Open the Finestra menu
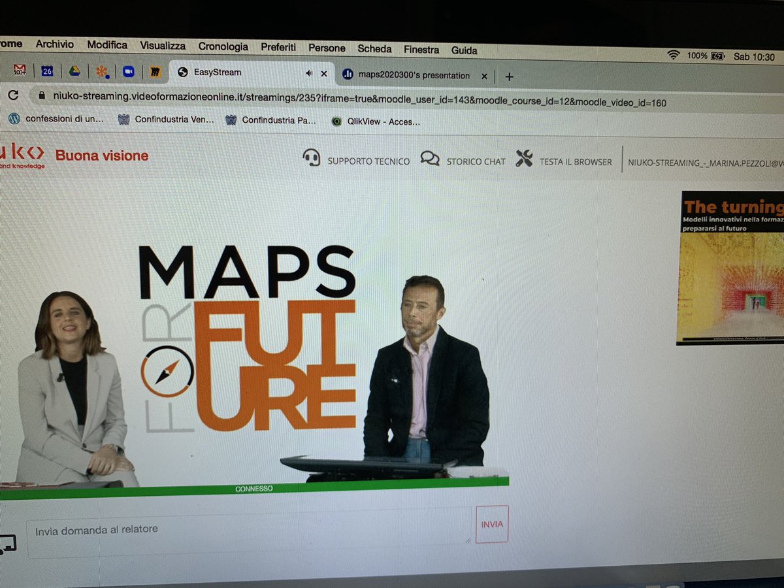 pyautogui.click(x=421, y=49)
